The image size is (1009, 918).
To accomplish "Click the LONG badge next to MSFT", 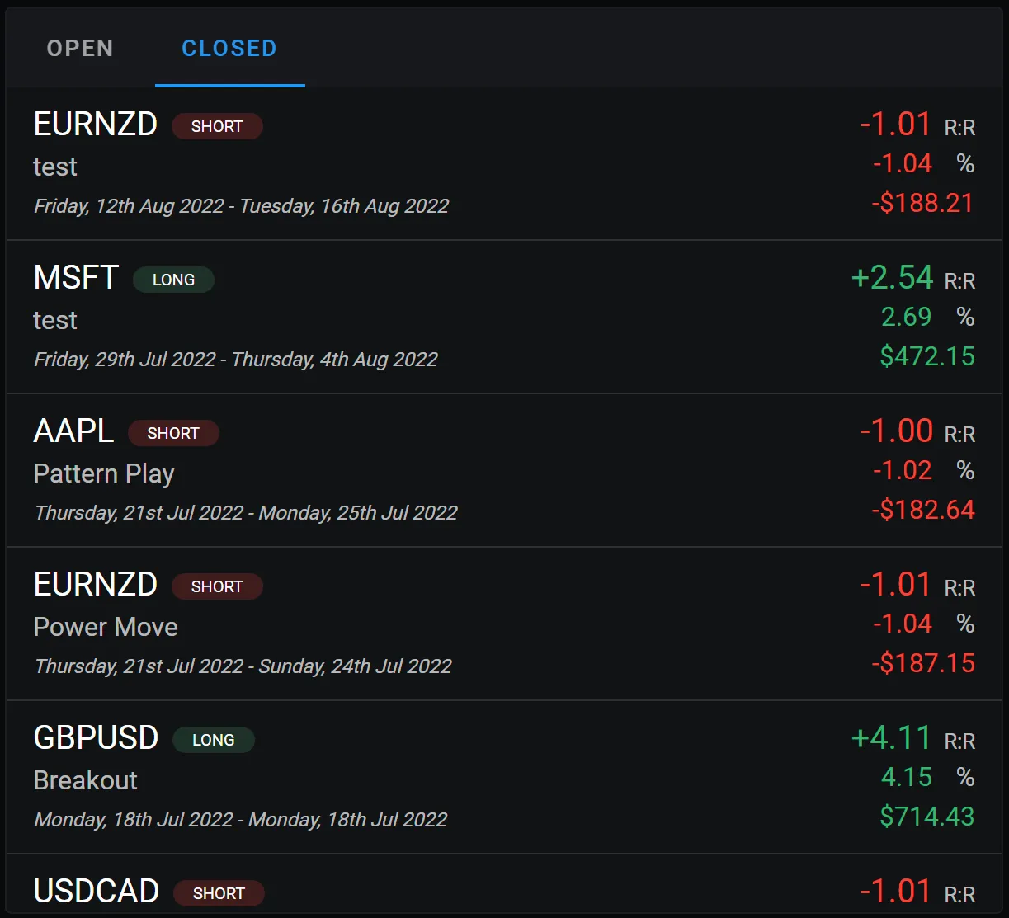I will pos(173,280).
